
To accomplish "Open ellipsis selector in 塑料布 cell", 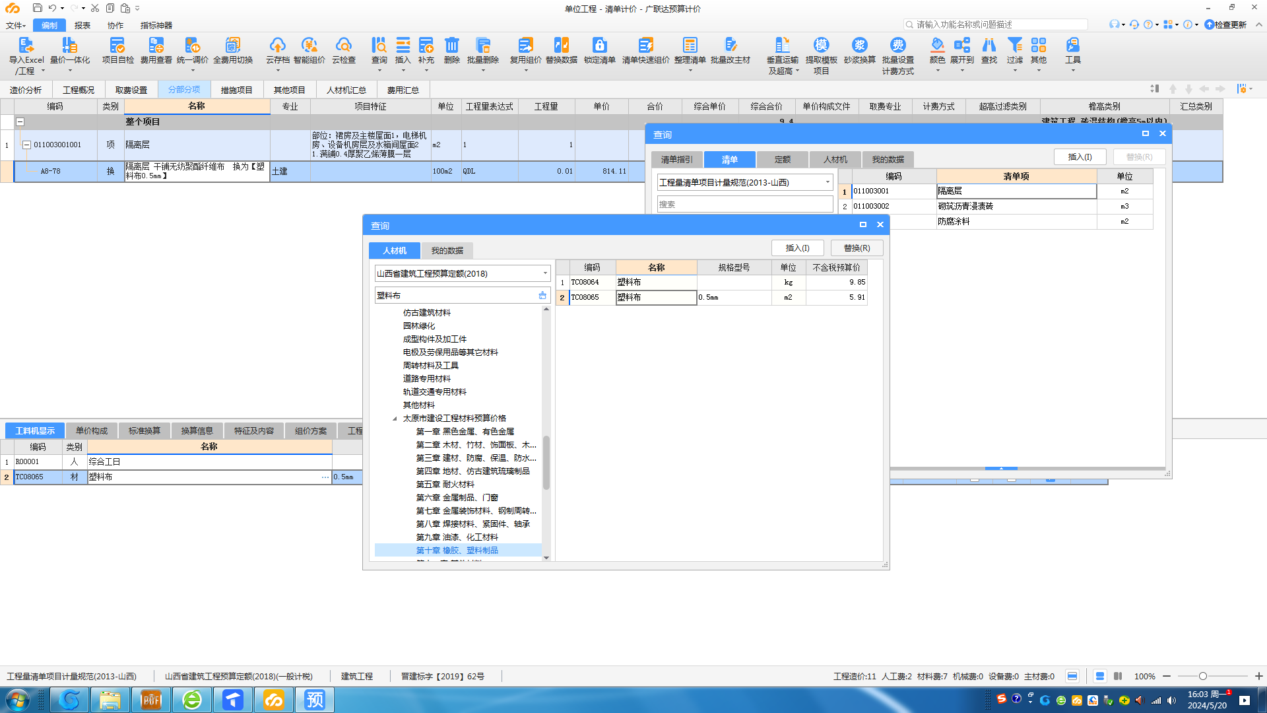I will click(325, 477).
